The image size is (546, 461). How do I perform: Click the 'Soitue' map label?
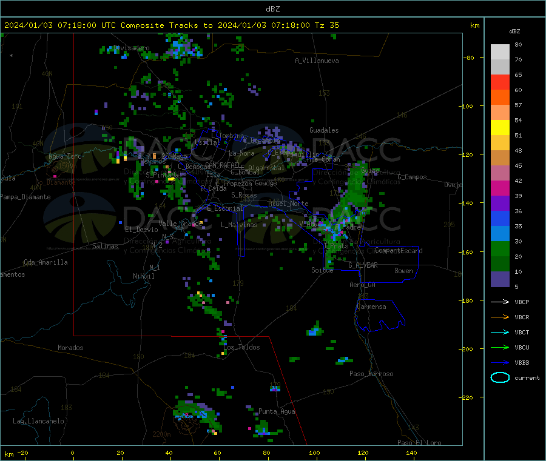click(323, 270)
